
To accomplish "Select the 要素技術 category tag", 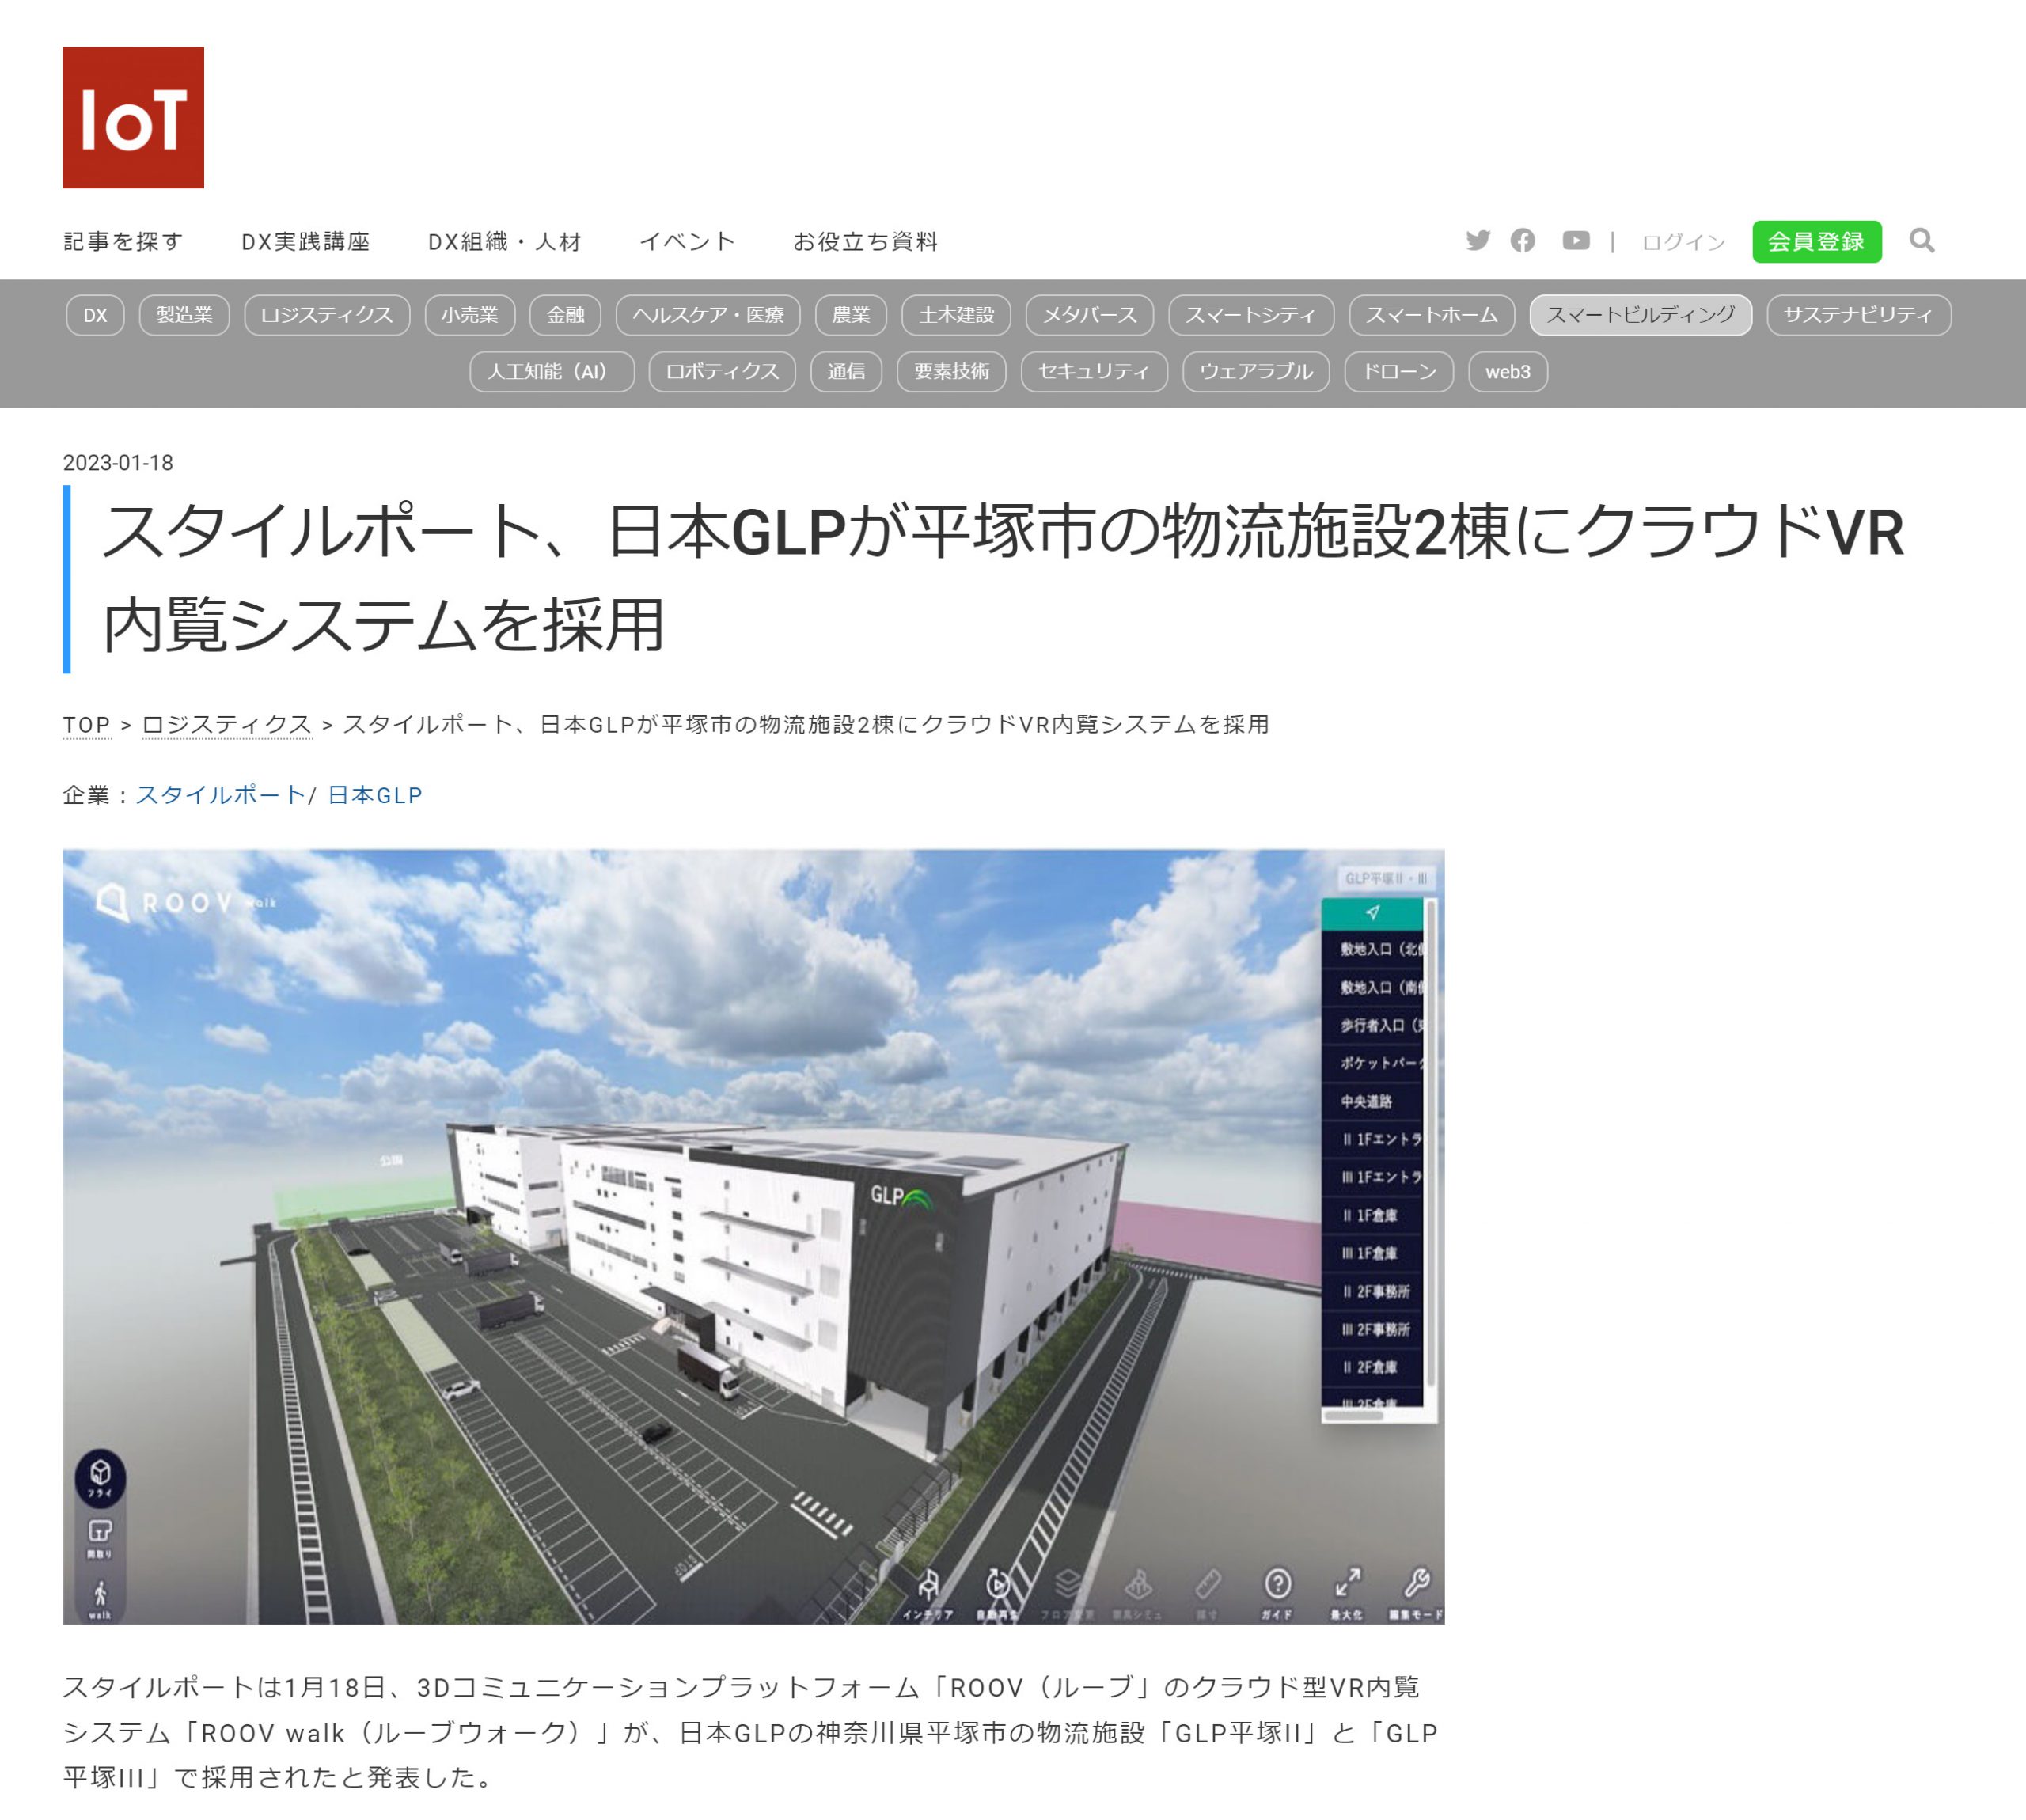I will (x=951, y=372).
